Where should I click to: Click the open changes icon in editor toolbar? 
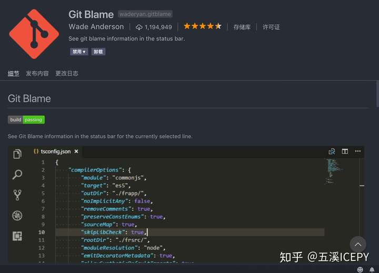coord(332,151)
